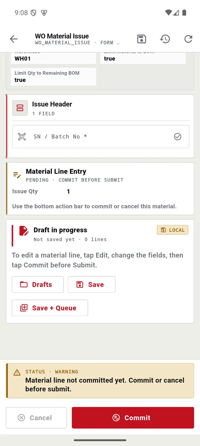Click the Draft in progress document icon
200x446 pixels.
(x=24, y=231)
